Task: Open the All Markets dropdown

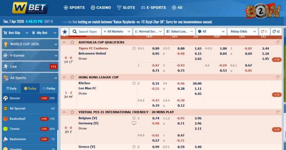Action: (x=117, y=32)
